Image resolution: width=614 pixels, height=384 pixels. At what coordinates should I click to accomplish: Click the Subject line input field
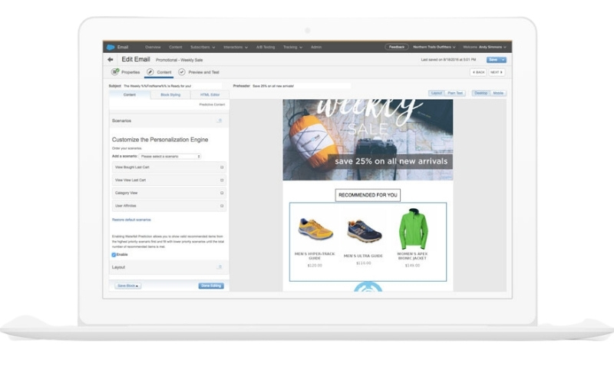point(175,86)
